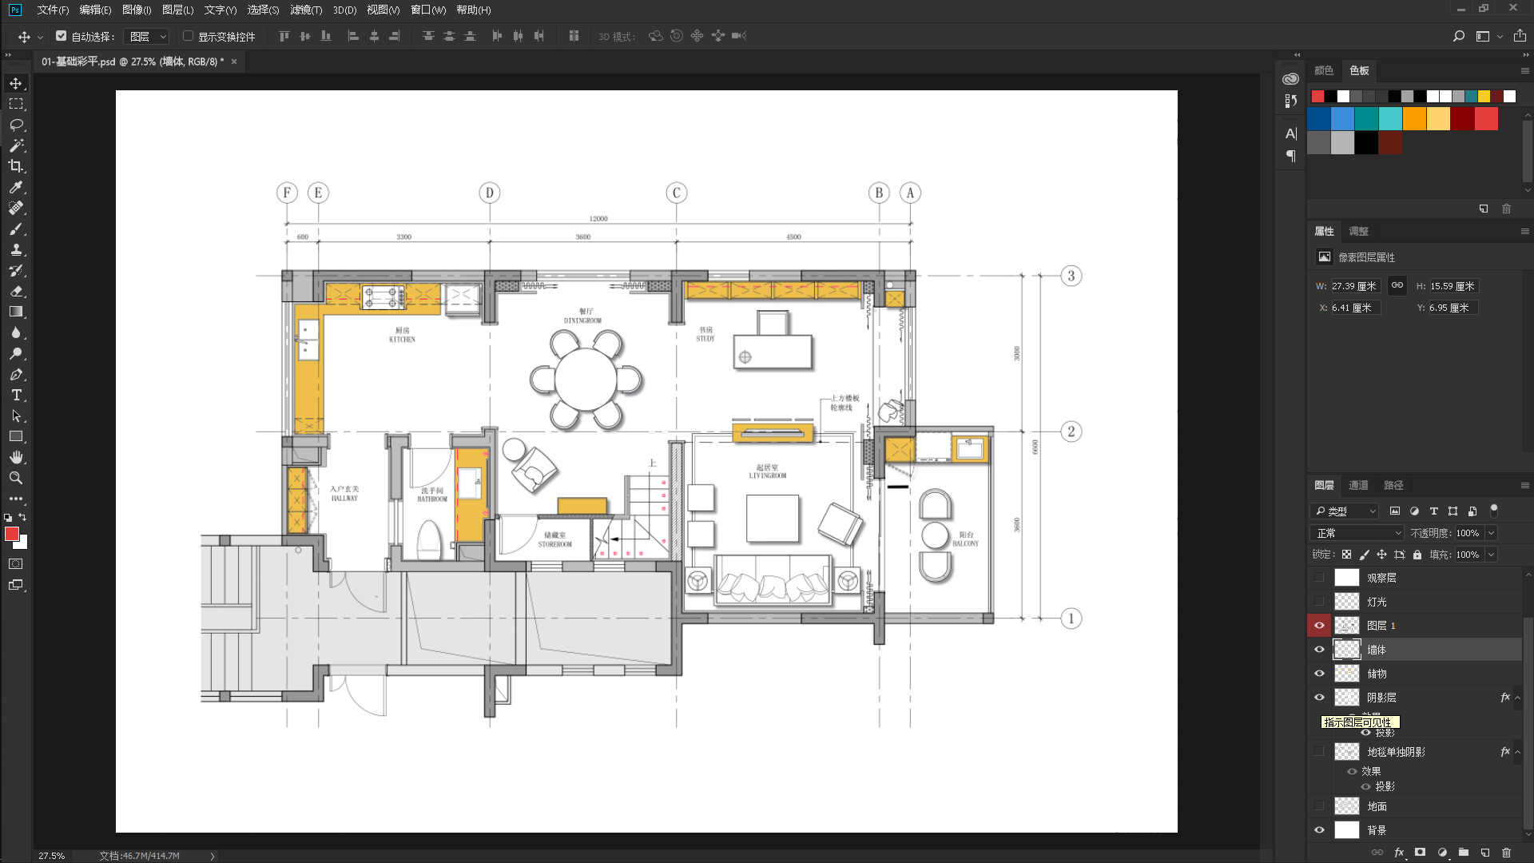Switch to the 通道 tab
This screenshot has width=1534, height=863.
[x=1358, y=485]
